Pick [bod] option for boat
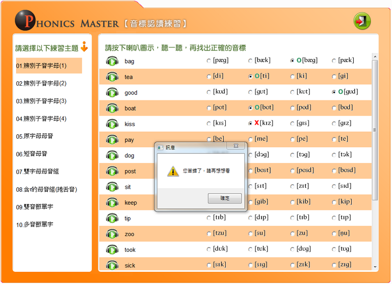 click(x=334, y=108)
